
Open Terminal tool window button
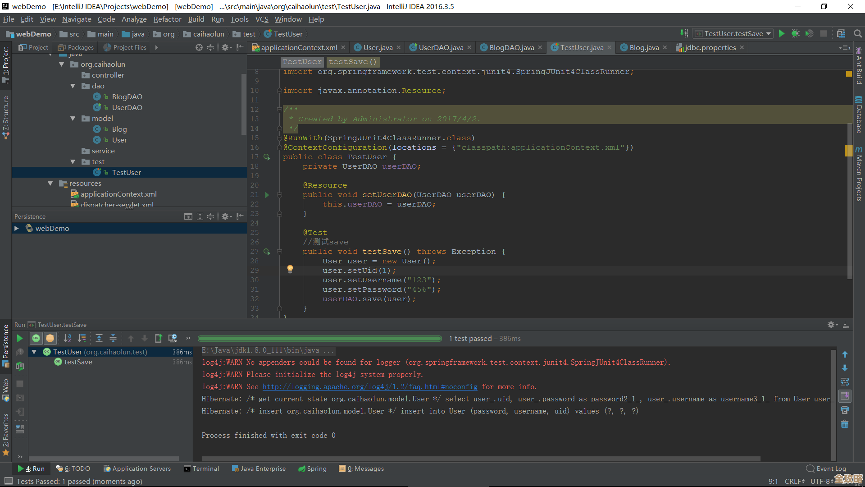[x=201, y=469]
